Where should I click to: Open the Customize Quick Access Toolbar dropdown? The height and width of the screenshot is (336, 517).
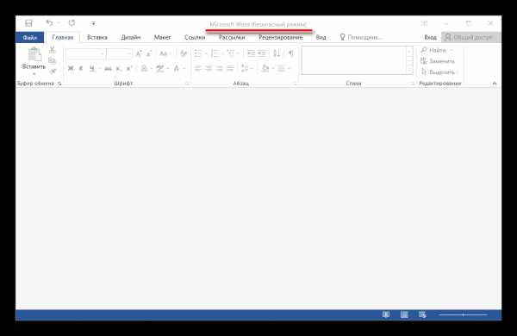[93, 23]
